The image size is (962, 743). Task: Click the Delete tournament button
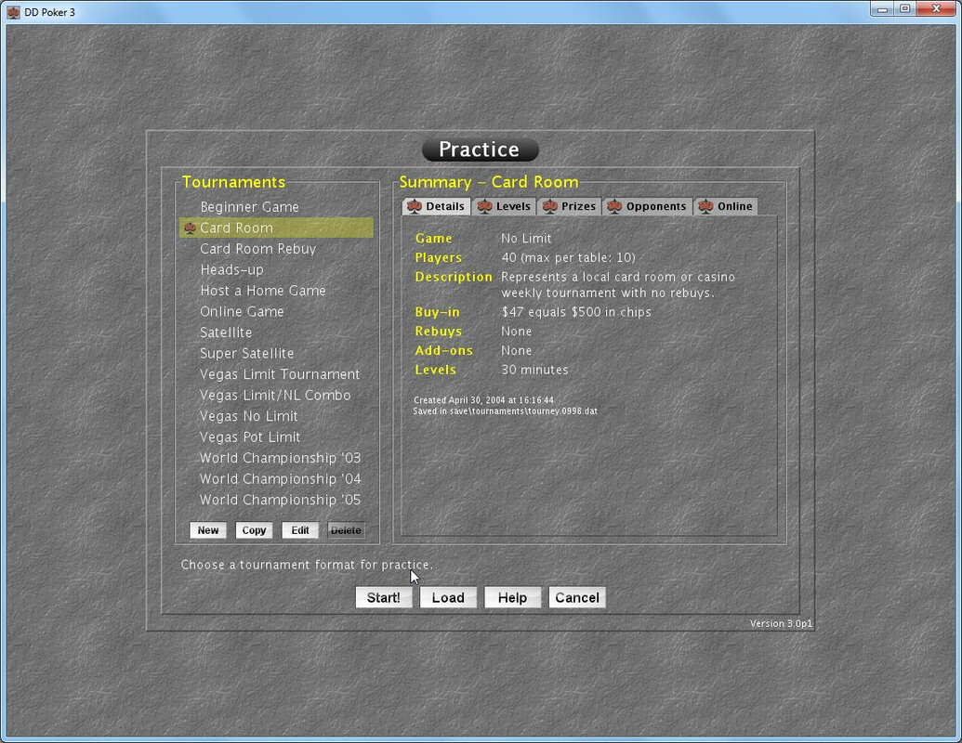coord(346,530)
